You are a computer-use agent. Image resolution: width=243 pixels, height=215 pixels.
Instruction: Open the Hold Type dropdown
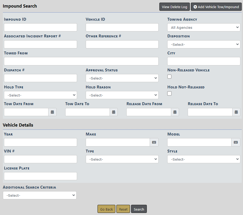click(x=40, y=95)
